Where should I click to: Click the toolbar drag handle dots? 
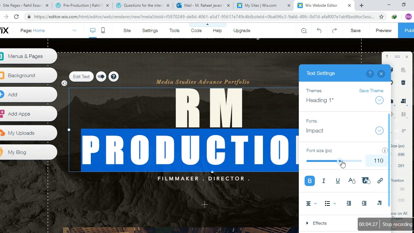click(397, 57)
